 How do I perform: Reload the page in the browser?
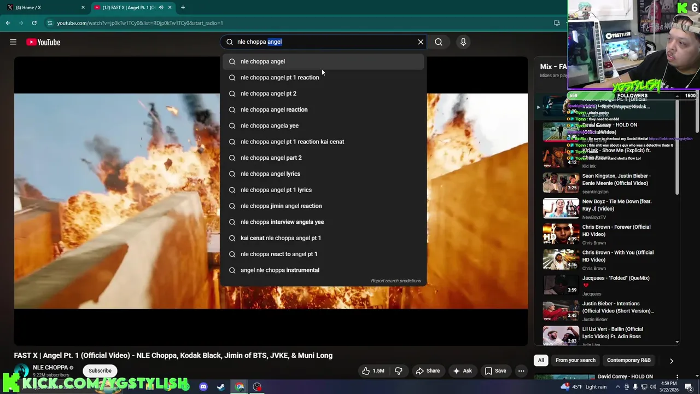(34, 23)
